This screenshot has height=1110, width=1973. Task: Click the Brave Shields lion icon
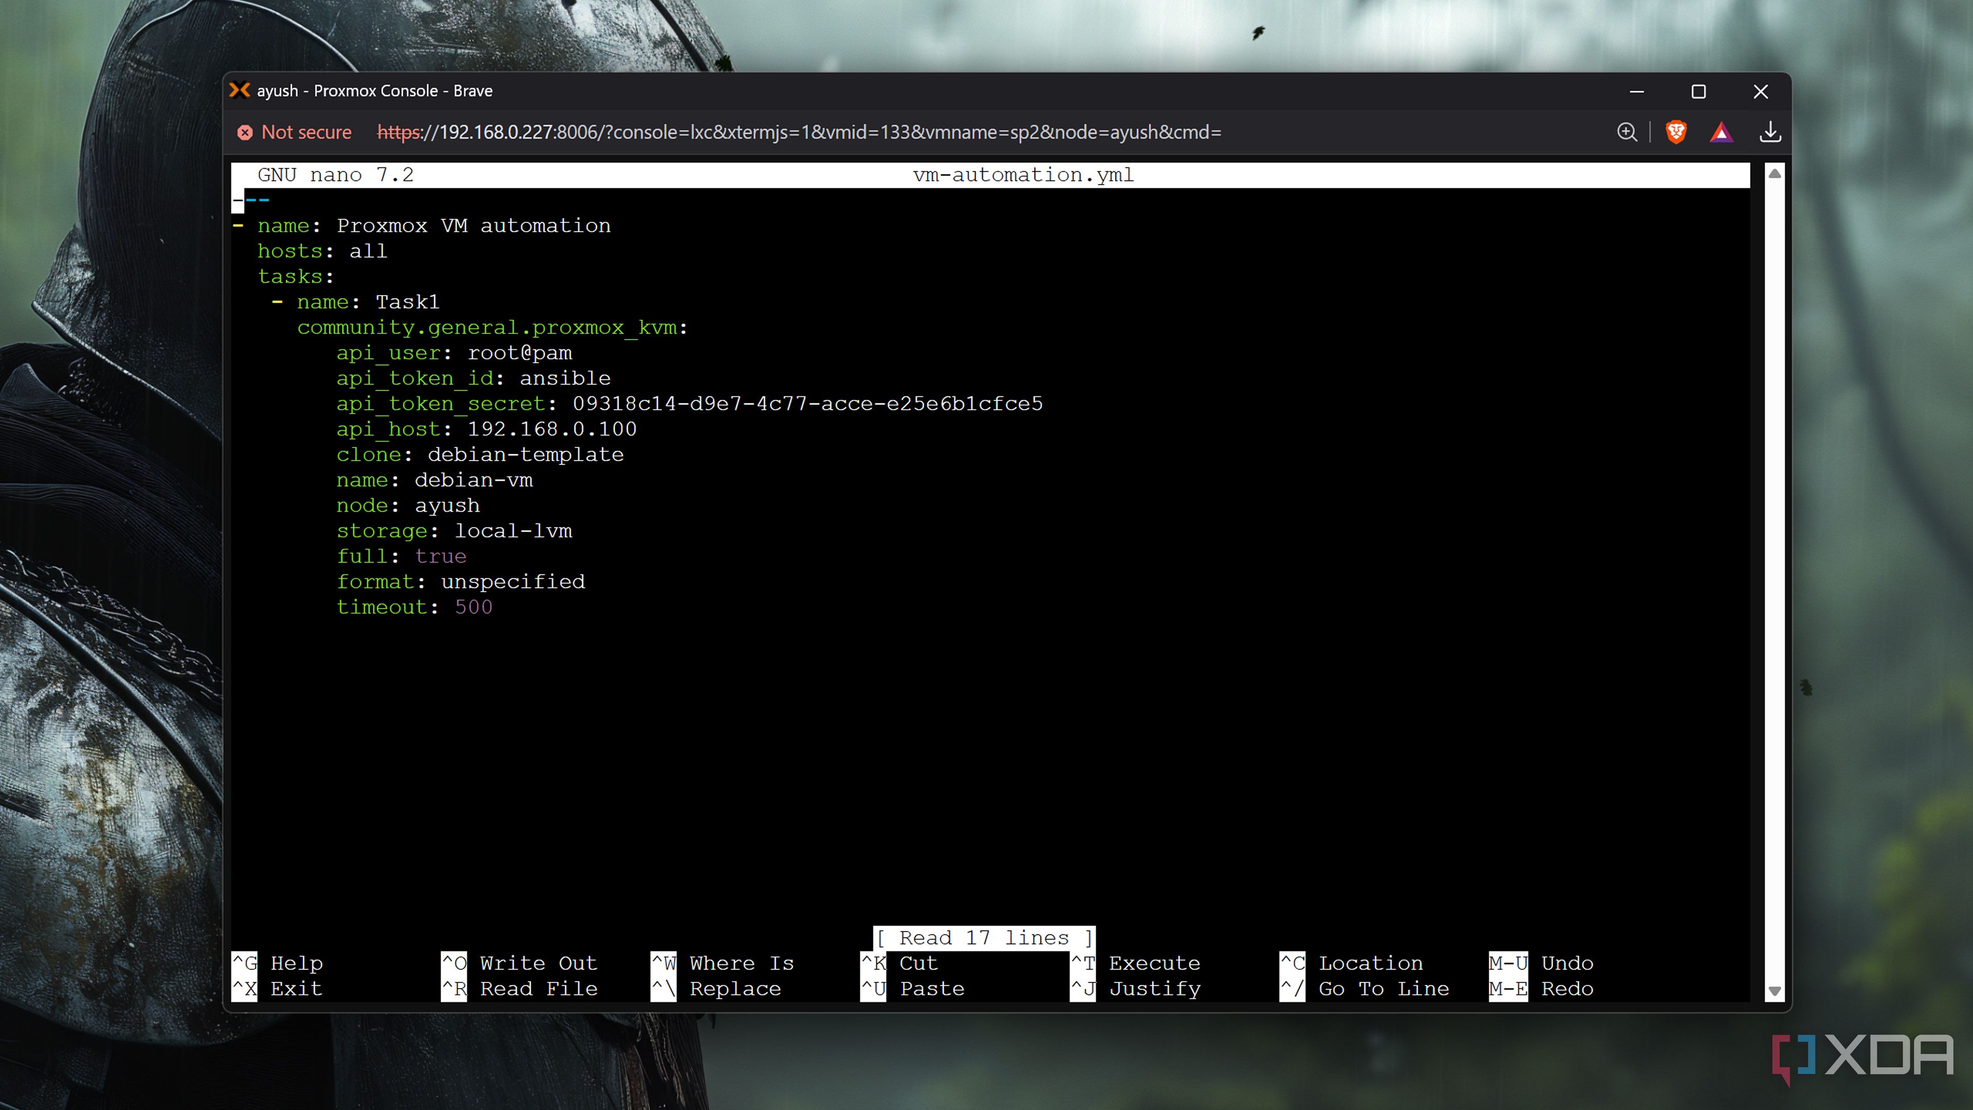click(x=1676, y=133)
